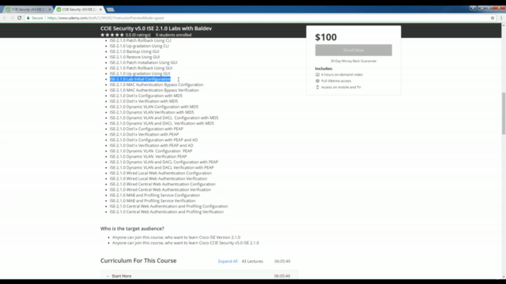Click Expand All curriculum link

pyautogui.click(x=228, y=261)
